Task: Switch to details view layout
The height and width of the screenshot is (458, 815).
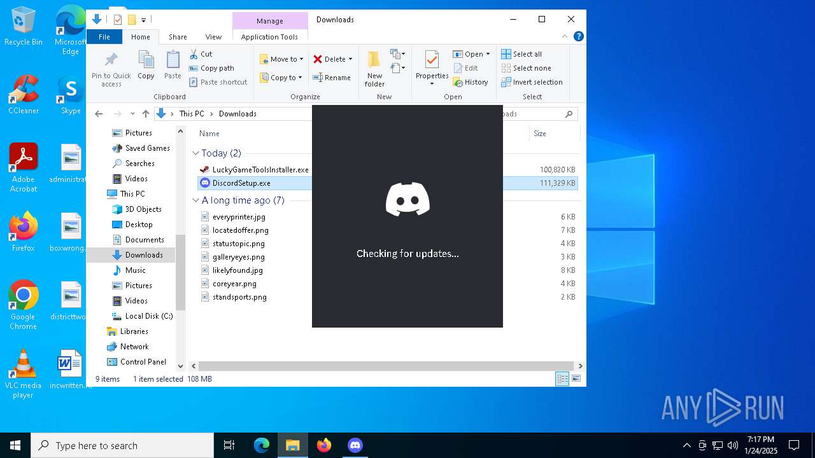Action: 563,378
